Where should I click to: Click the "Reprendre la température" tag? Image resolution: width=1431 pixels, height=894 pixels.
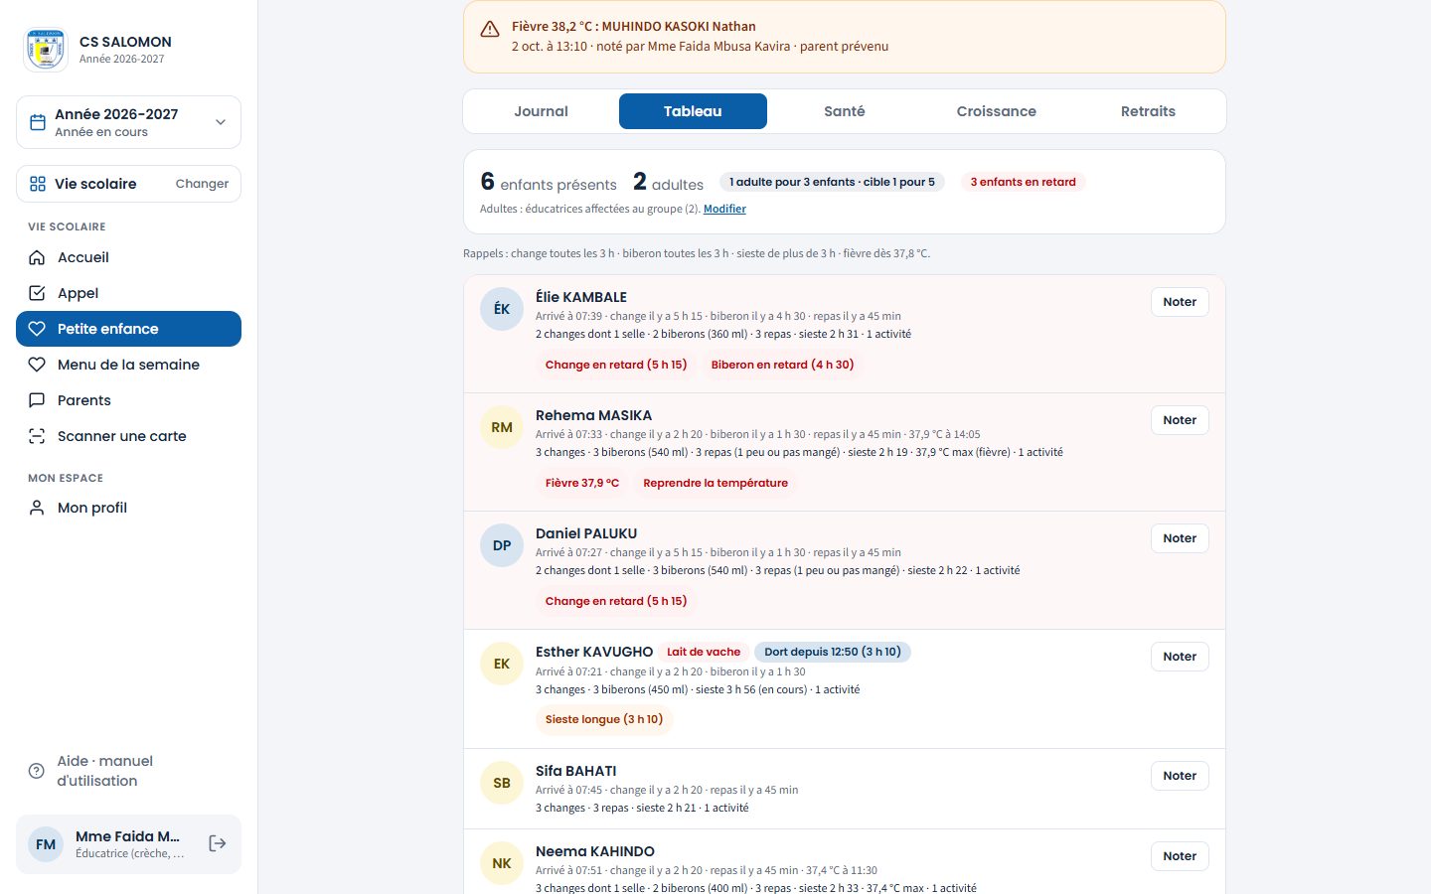coord(715,483)
